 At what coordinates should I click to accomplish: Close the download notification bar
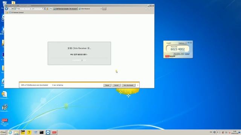[x=137, y=85]
